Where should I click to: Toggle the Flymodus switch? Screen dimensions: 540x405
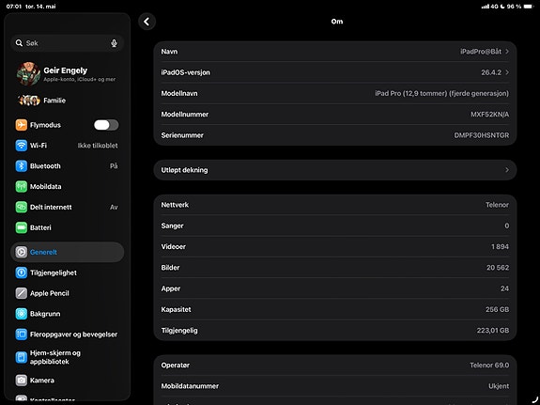[x=106, y=125]
